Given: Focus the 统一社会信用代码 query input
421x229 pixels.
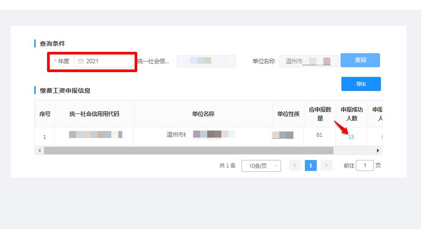Looking at the screenshot, I should [206, 62].
